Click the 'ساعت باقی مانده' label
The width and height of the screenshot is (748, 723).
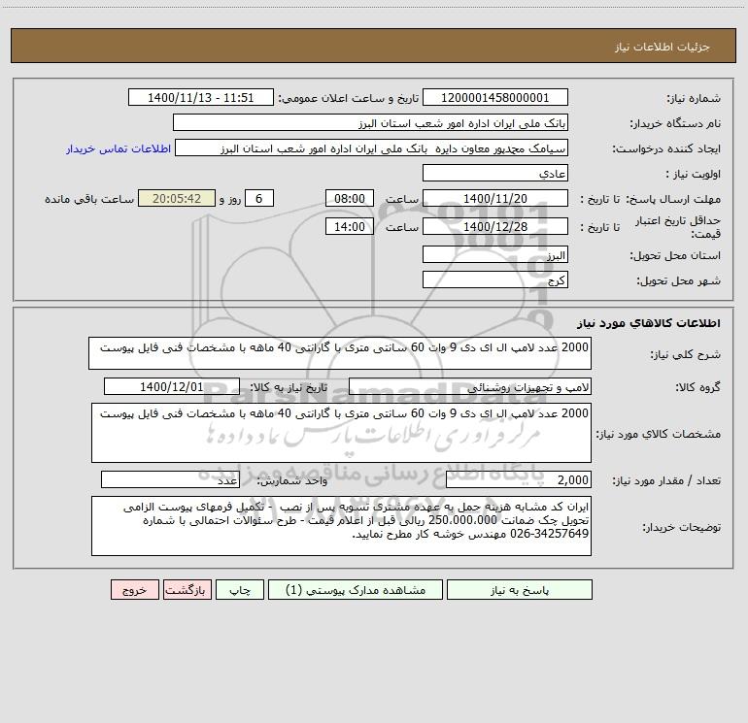(x=89, y=199)
